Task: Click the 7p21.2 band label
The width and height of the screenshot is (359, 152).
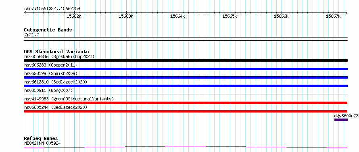Action: [x=31, y=35]
